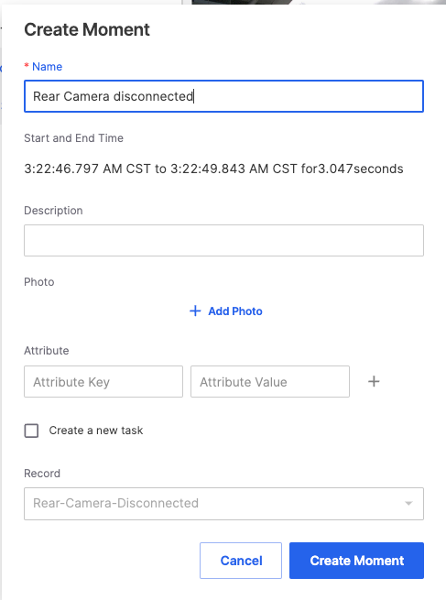The height and width of the screenshot is (600, 446).
Task: Open the Record dropdown showing Rear-Camera-Disconnected
Action: [x=223, y=504]
